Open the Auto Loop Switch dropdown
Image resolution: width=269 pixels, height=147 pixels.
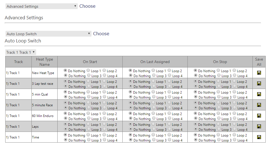[48, 34]
